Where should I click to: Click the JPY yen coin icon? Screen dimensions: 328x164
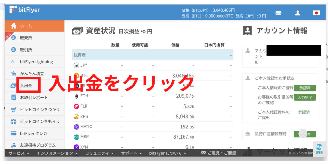(x=76, y=65)
